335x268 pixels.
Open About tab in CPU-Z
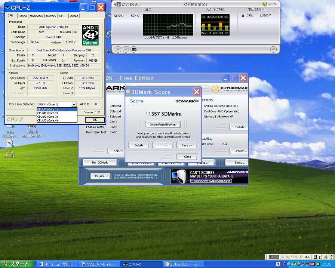coord(74,16)
